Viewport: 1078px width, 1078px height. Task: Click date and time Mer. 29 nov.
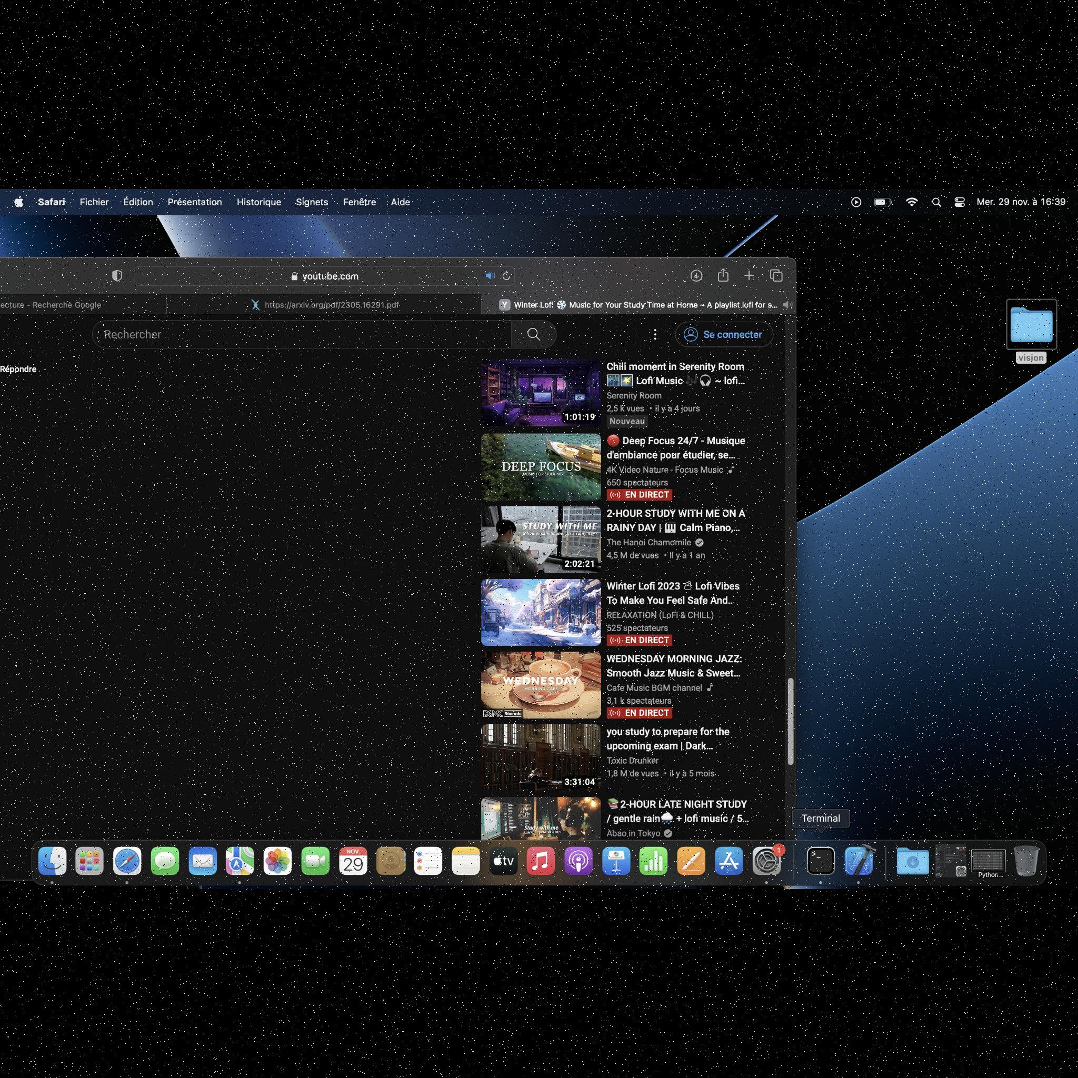coord(1021,202)
